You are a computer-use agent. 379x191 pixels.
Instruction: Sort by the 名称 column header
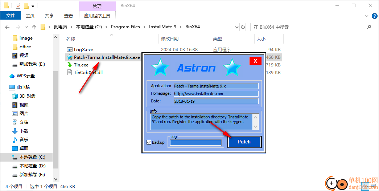click(x=71, y=39)
